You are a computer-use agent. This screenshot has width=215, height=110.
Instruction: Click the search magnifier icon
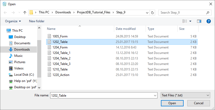(208, 13)
